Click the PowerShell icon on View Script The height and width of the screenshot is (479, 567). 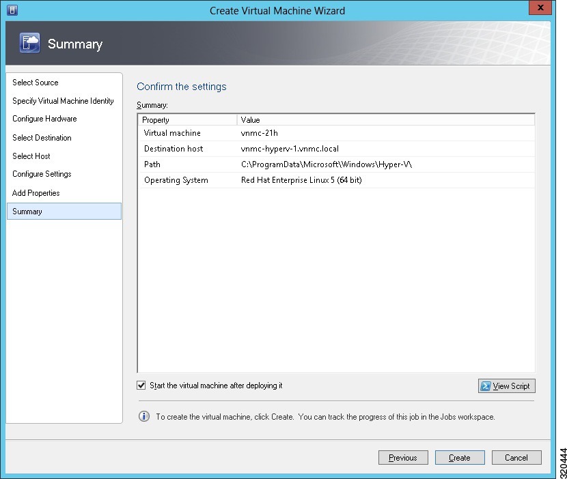coord(486,386)
